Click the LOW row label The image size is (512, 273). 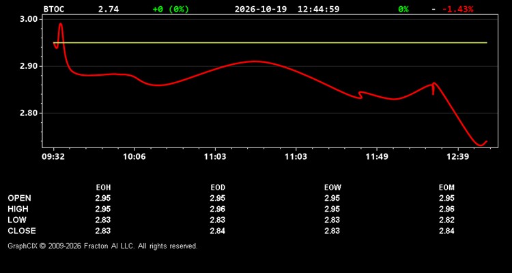pos(17,220)
